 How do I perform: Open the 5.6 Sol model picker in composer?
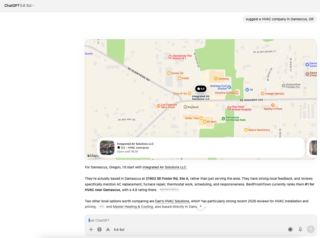tap(119, 229)
